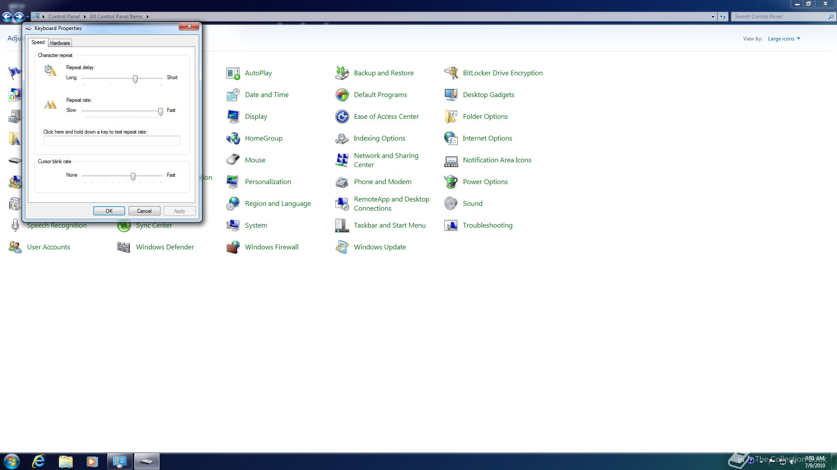Open Windows Media Player from taskbar
Image resolution: width=837 pixels, height=470 pixels.
pyautogui.click(x=92, y=461)
